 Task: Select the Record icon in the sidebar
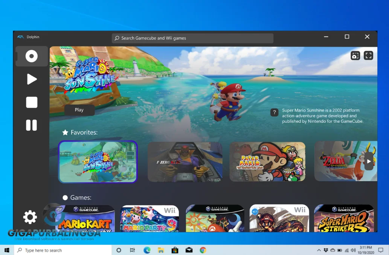click(x=31, y=56)
